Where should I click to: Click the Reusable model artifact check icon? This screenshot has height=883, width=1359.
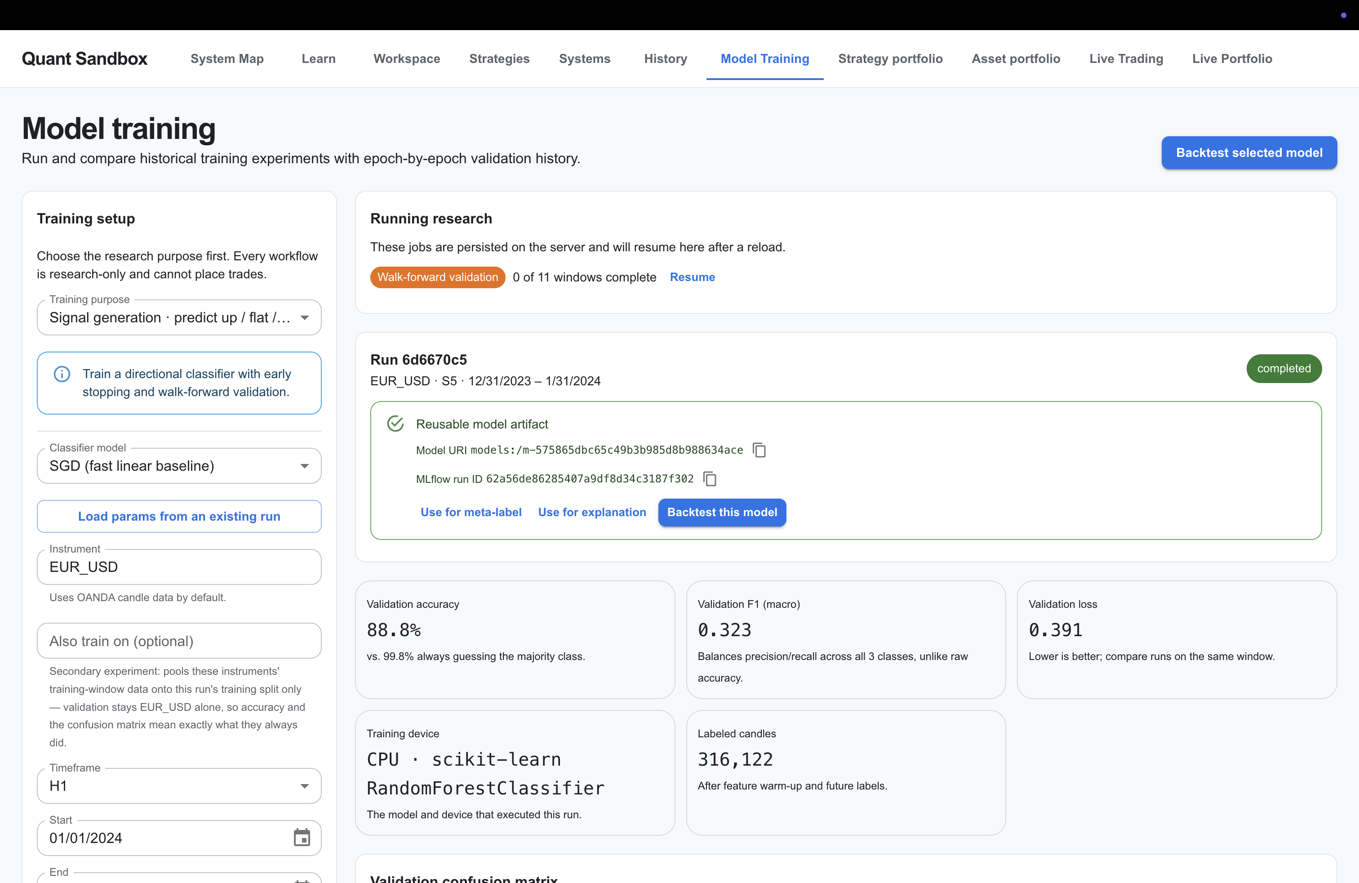point(395,424)
